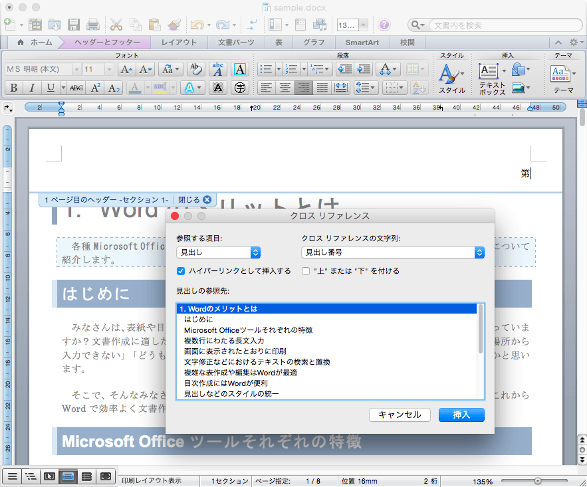Toggle Bold formatting button
The image size is (587, 487).
(x=14, y=88)
